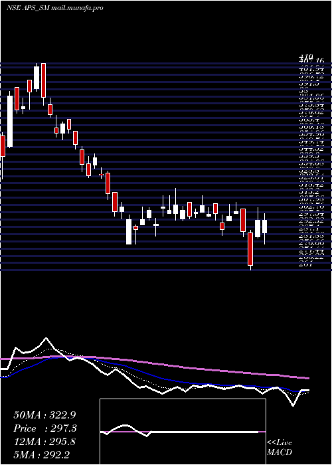Select the Price : 297.3 readout
The width and height of the screenshot is (332, 465).
45,428
